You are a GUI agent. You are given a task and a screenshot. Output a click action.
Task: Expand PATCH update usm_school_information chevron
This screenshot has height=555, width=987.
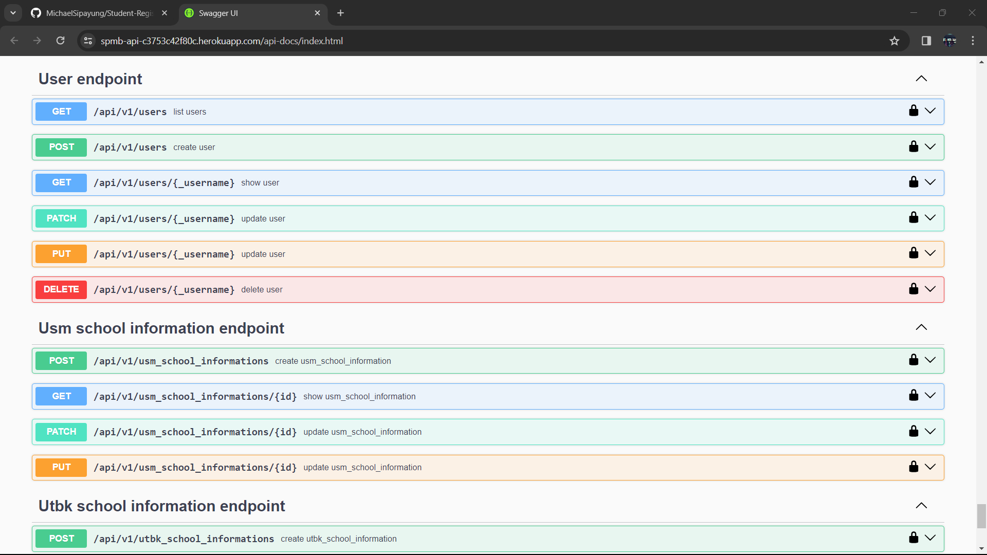click(x=930, y=431)
